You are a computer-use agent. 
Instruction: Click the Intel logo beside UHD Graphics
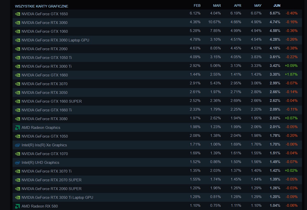coord(18,163)
